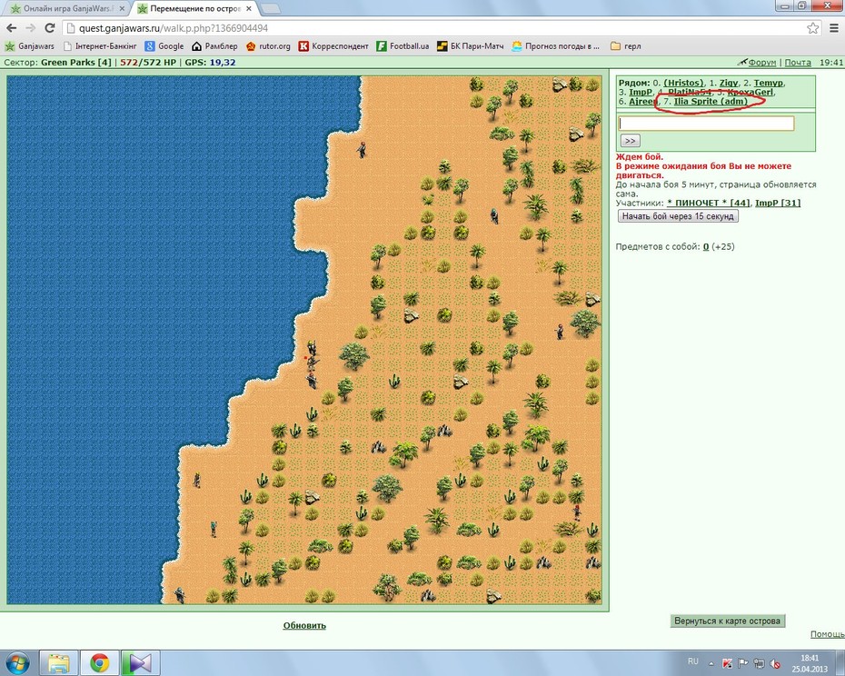
Task: Open nearby player Zigy profile
Action: [x=729, y=83]
